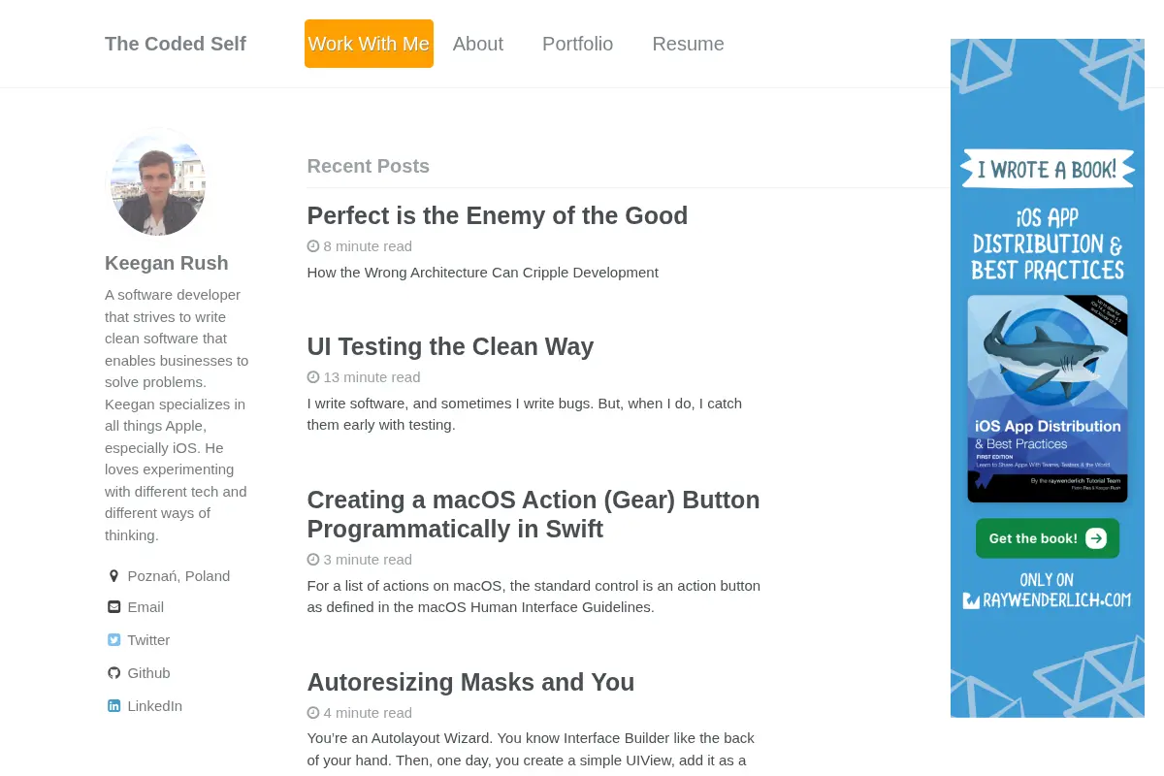Click the Twitter bird icon
1164x776 pixels.
tap(113, 640)
